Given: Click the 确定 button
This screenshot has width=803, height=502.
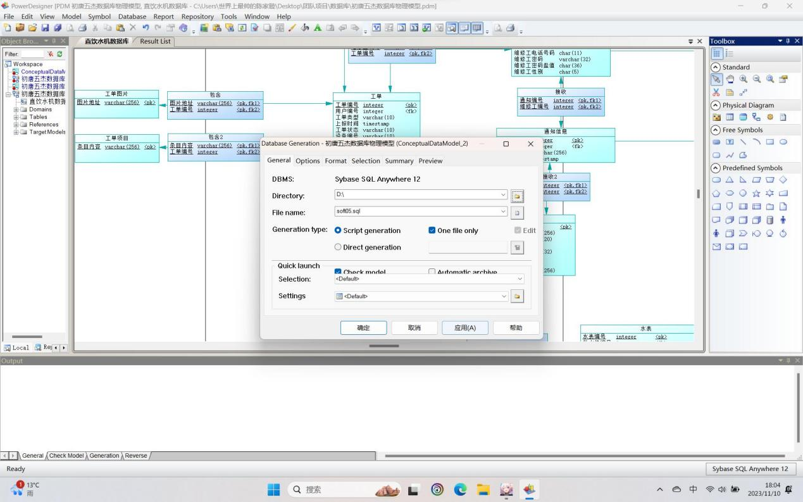Looking at the screenshot, I should pyautogui.click(x=363, y=328).
